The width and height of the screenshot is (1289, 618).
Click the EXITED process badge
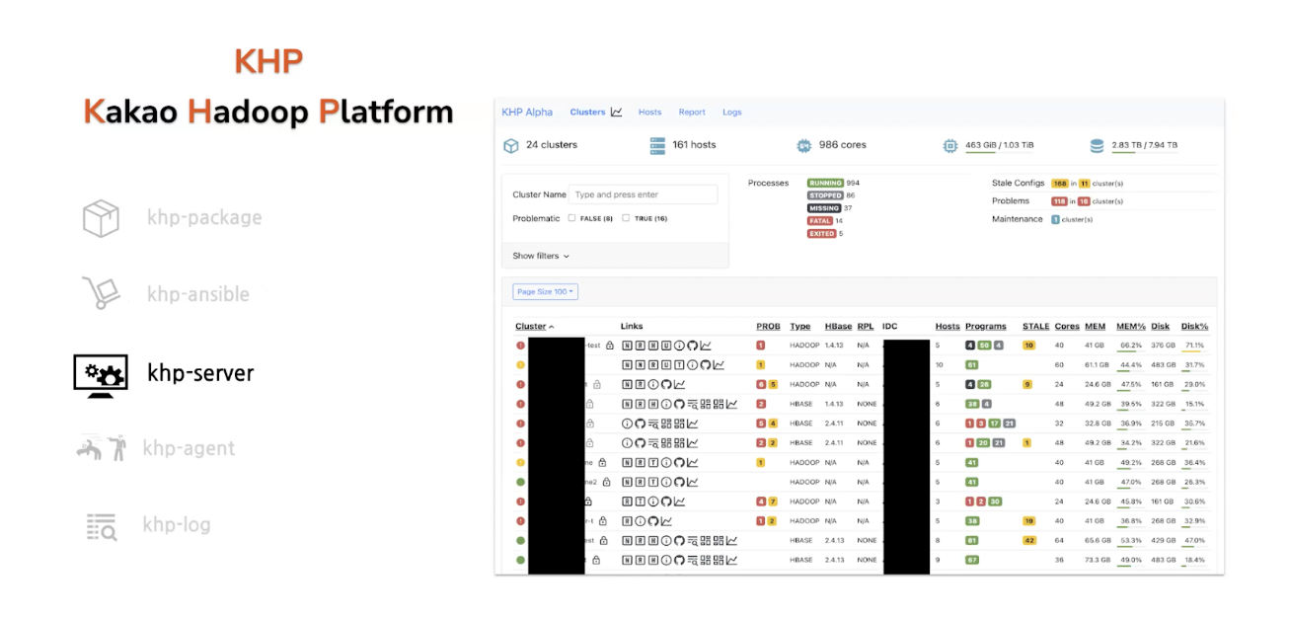(821, 234)
